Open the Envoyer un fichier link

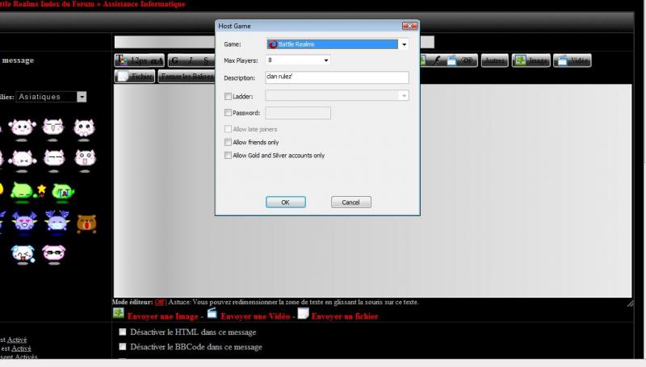tap(345, 316)
